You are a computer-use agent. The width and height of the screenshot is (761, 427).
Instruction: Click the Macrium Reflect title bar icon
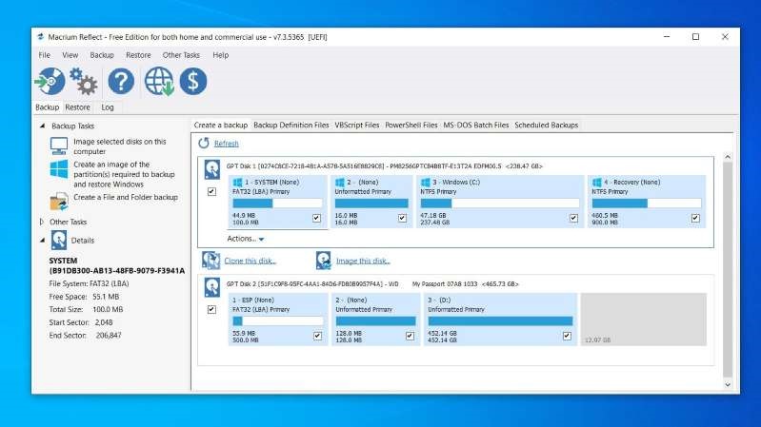41,37
